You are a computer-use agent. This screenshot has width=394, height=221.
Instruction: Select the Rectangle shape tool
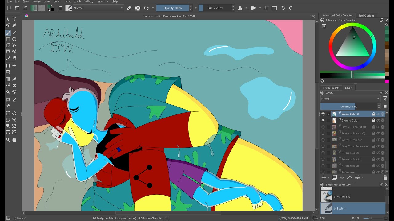click(8, 39)
